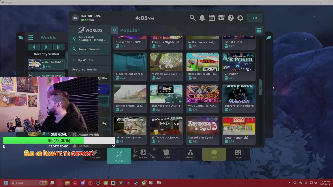The height and width of the screenshot is (187, 333).
Task: Open the help question mark icon
Action: [231, 18]
